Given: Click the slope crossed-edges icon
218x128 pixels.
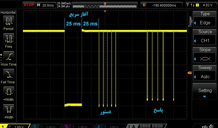Looking at the screenshot, I should pyautogui.click(x=205, y=59).
